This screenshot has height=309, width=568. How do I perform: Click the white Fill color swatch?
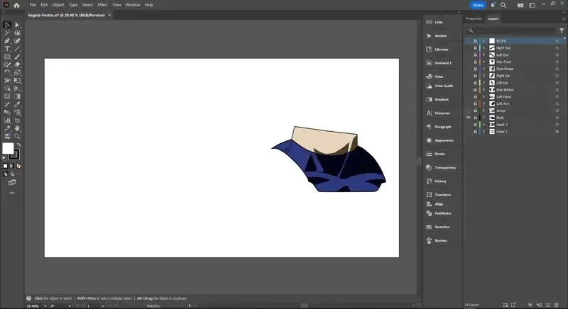pyautogui.click(x=8, y=148)
